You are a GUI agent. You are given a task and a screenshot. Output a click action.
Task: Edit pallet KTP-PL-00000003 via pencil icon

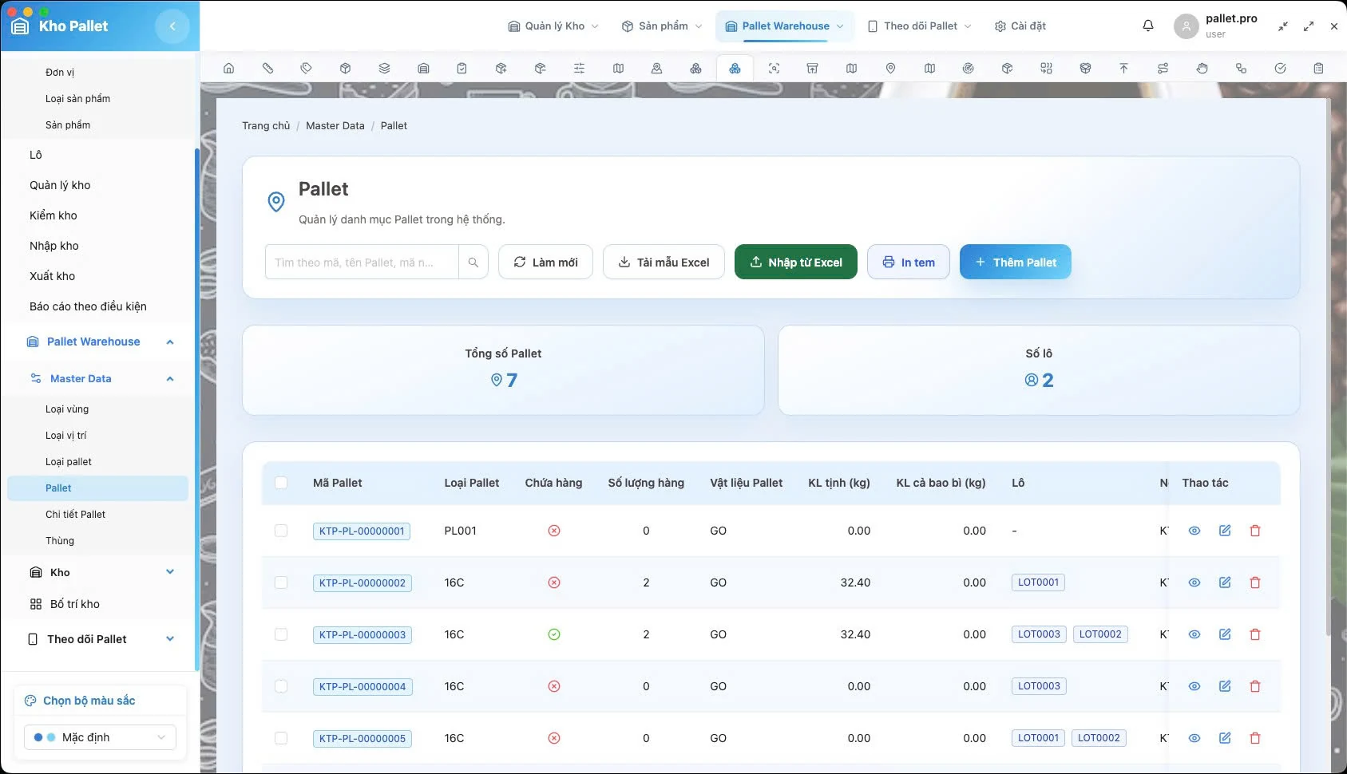pos(1225,634)
